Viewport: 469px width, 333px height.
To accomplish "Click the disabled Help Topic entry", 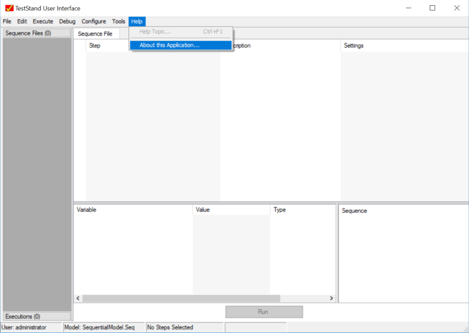I will click(181, 31).
